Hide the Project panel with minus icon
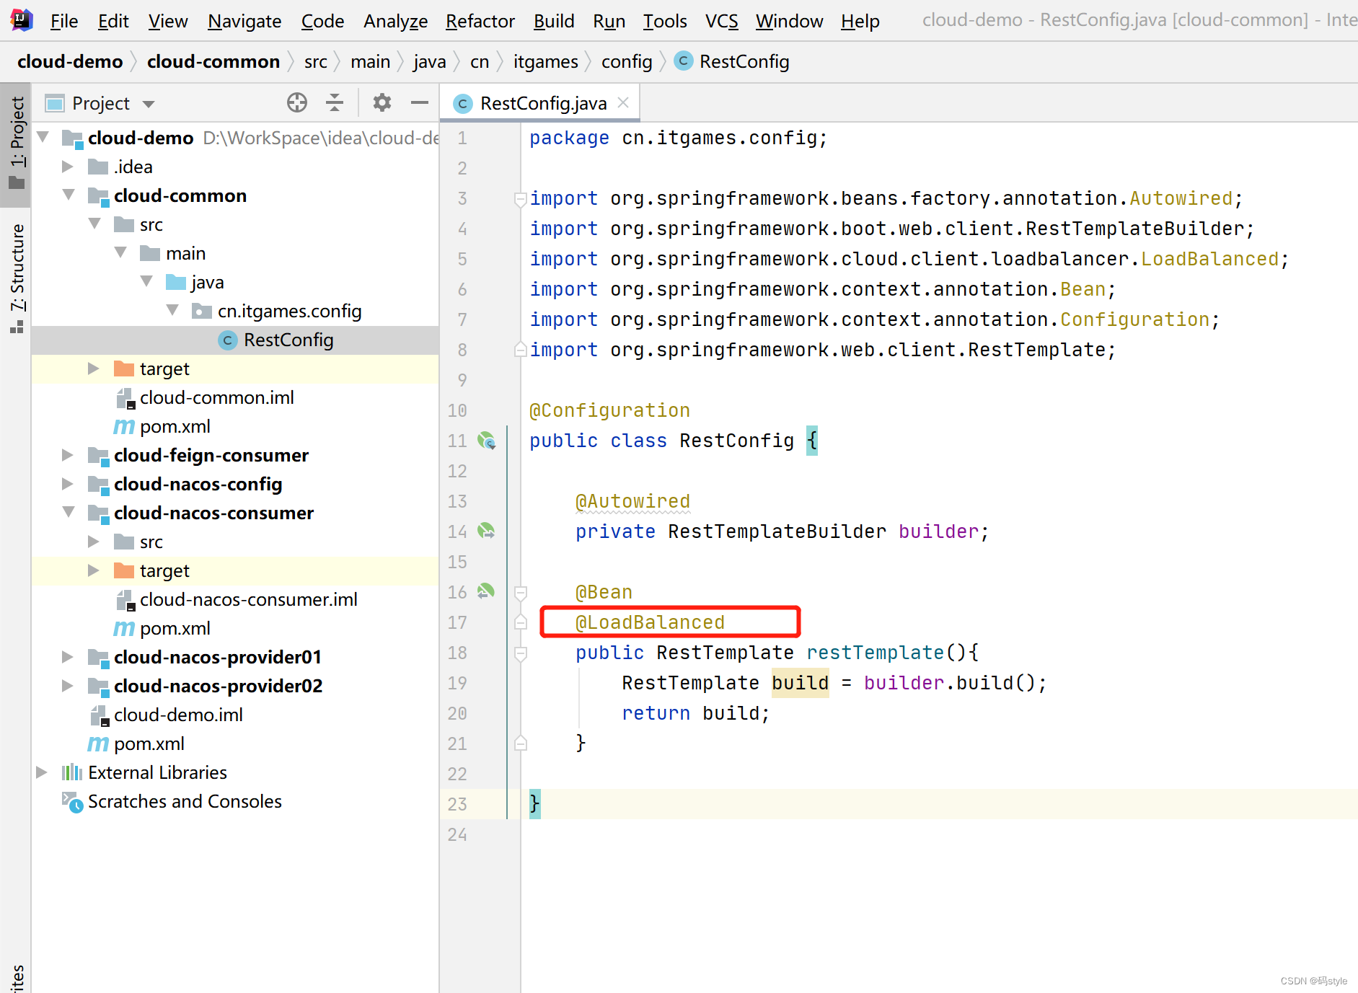Image resolution: width=1358 pixels, height=993 pixels. [x=419, y=103]
